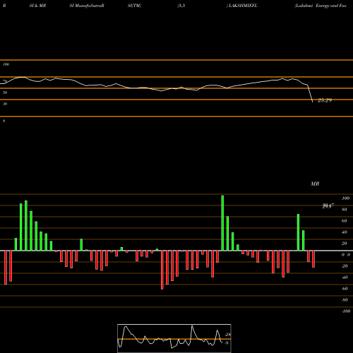Click the MR axis label 40
Screen dimensions: 353x353
click(345, 232)
